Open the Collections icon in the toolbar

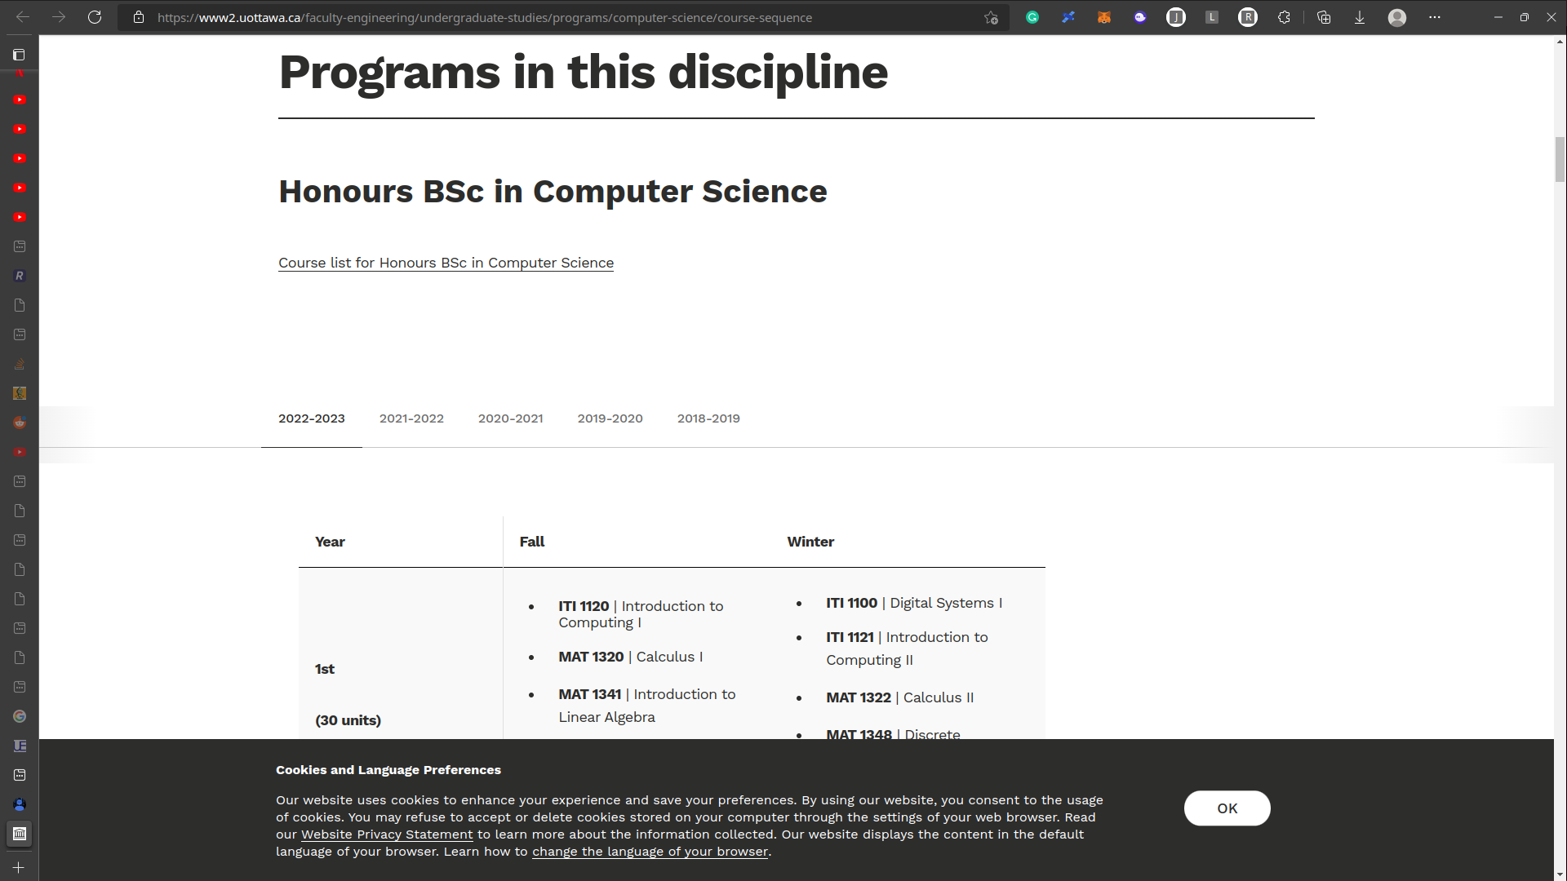click(1324, 17)
